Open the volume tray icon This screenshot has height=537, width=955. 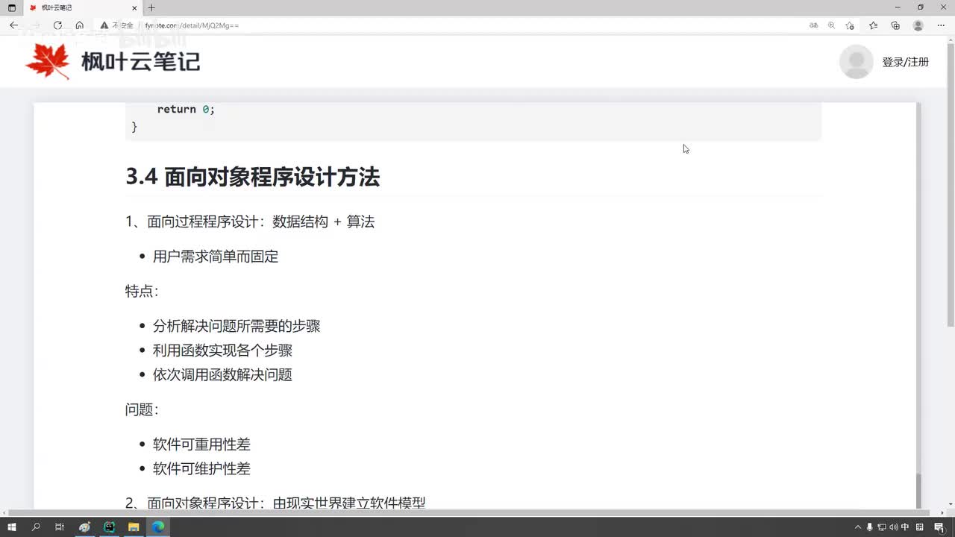point(894,527)
